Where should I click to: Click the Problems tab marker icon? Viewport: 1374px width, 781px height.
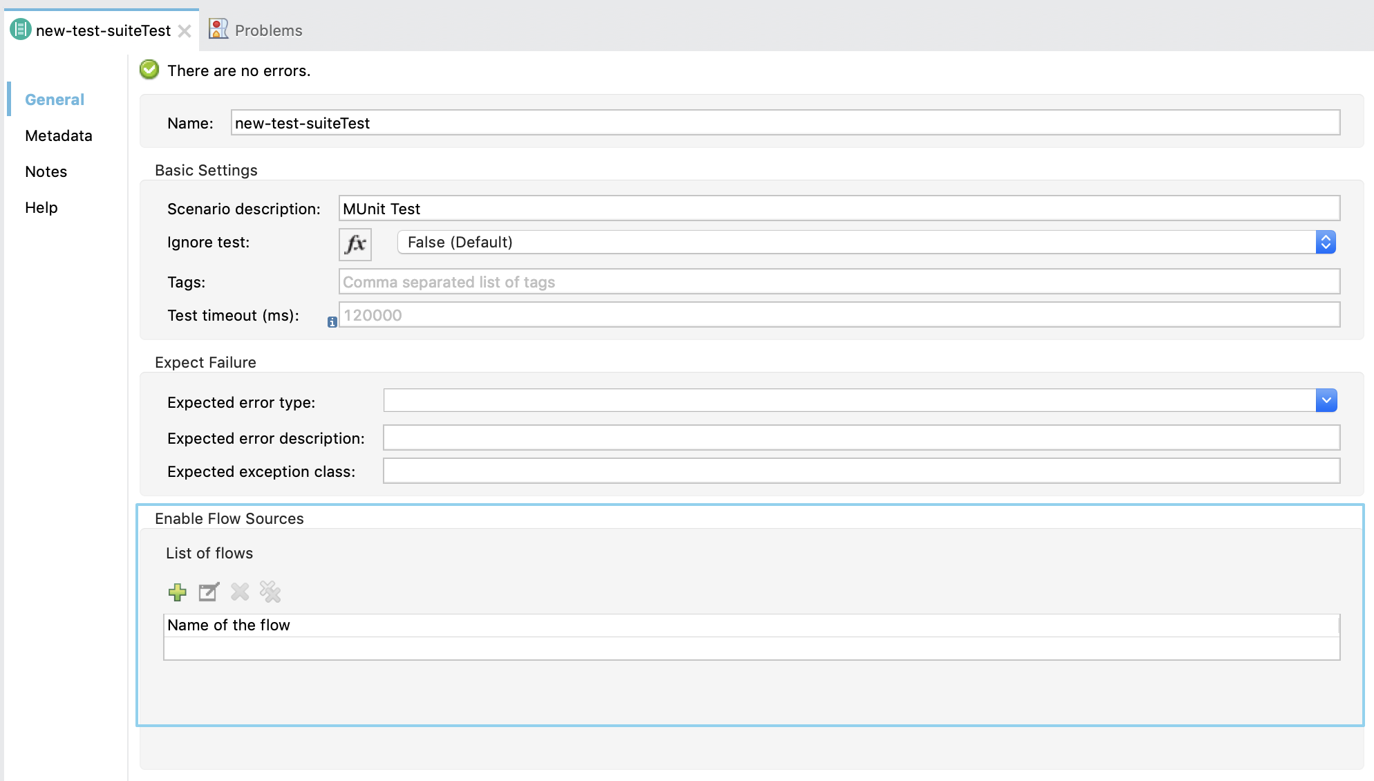218,29
